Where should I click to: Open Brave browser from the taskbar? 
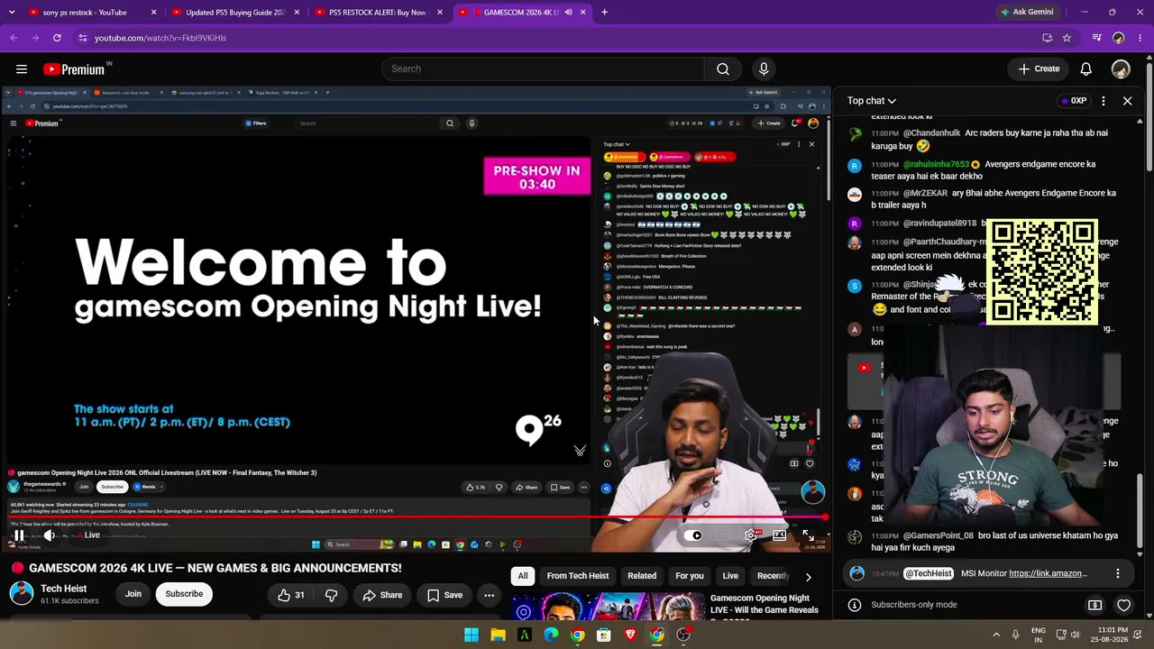click(x=630, y=635)
